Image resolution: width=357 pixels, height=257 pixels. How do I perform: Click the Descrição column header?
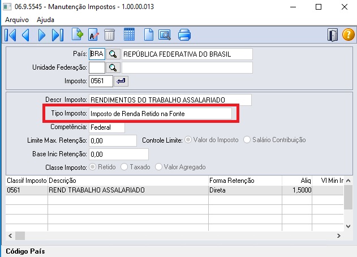tap(128, 181)
